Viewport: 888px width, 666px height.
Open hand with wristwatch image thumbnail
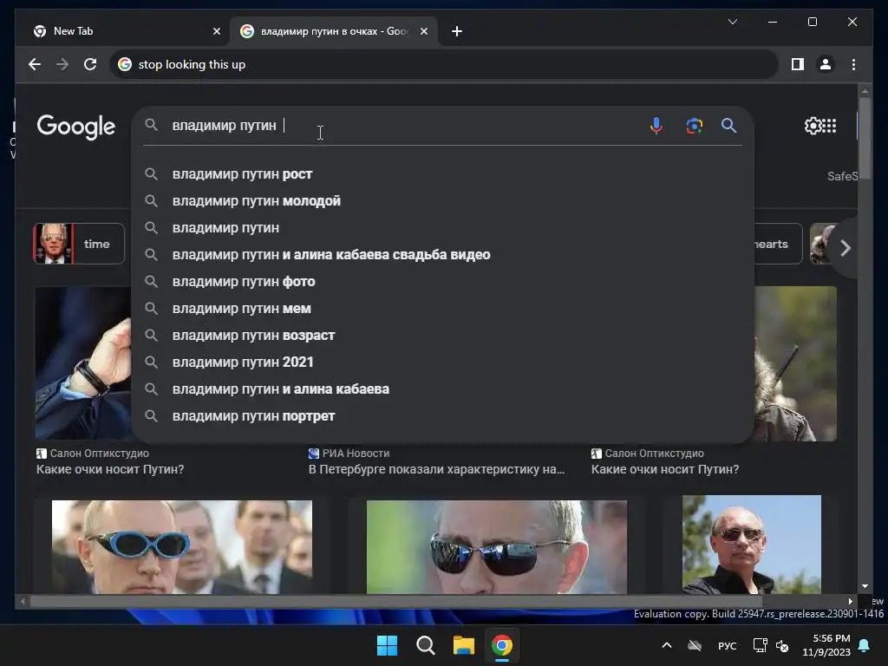[83, 362]
